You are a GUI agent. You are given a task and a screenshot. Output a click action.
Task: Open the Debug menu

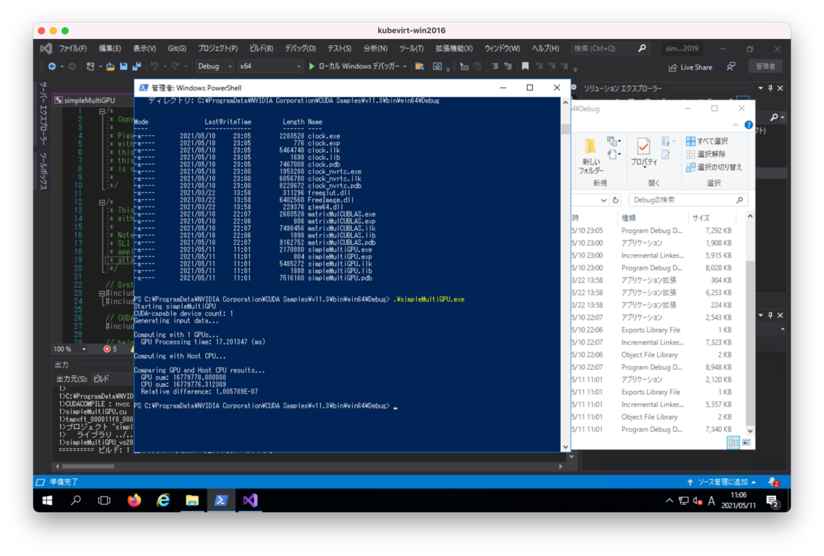(300, 49)
